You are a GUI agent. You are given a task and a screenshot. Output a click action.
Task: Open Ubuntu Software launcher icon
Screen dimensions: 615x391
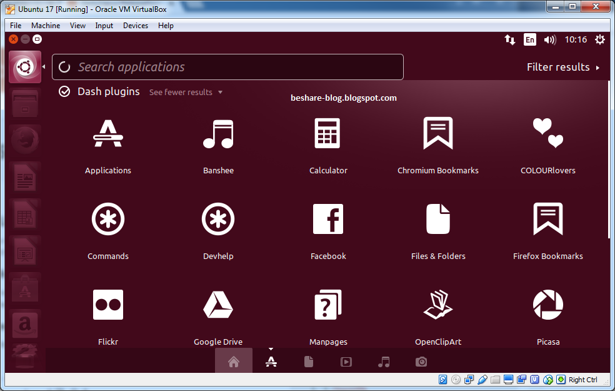25,288
